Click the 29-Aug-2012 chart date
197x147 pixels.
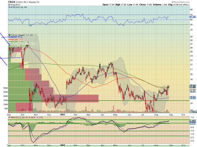pos(13,5)
